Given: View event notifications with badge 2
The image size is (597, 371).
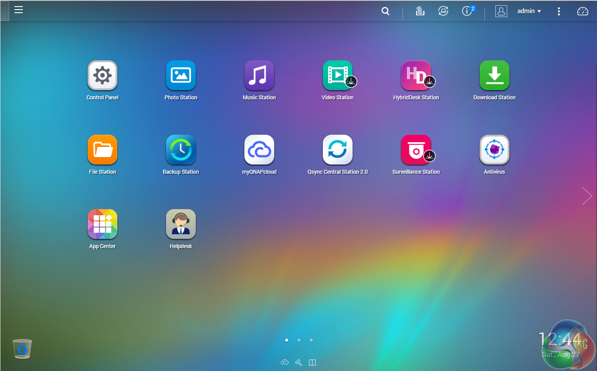Looking at the screenshot, I should [467, 11].
